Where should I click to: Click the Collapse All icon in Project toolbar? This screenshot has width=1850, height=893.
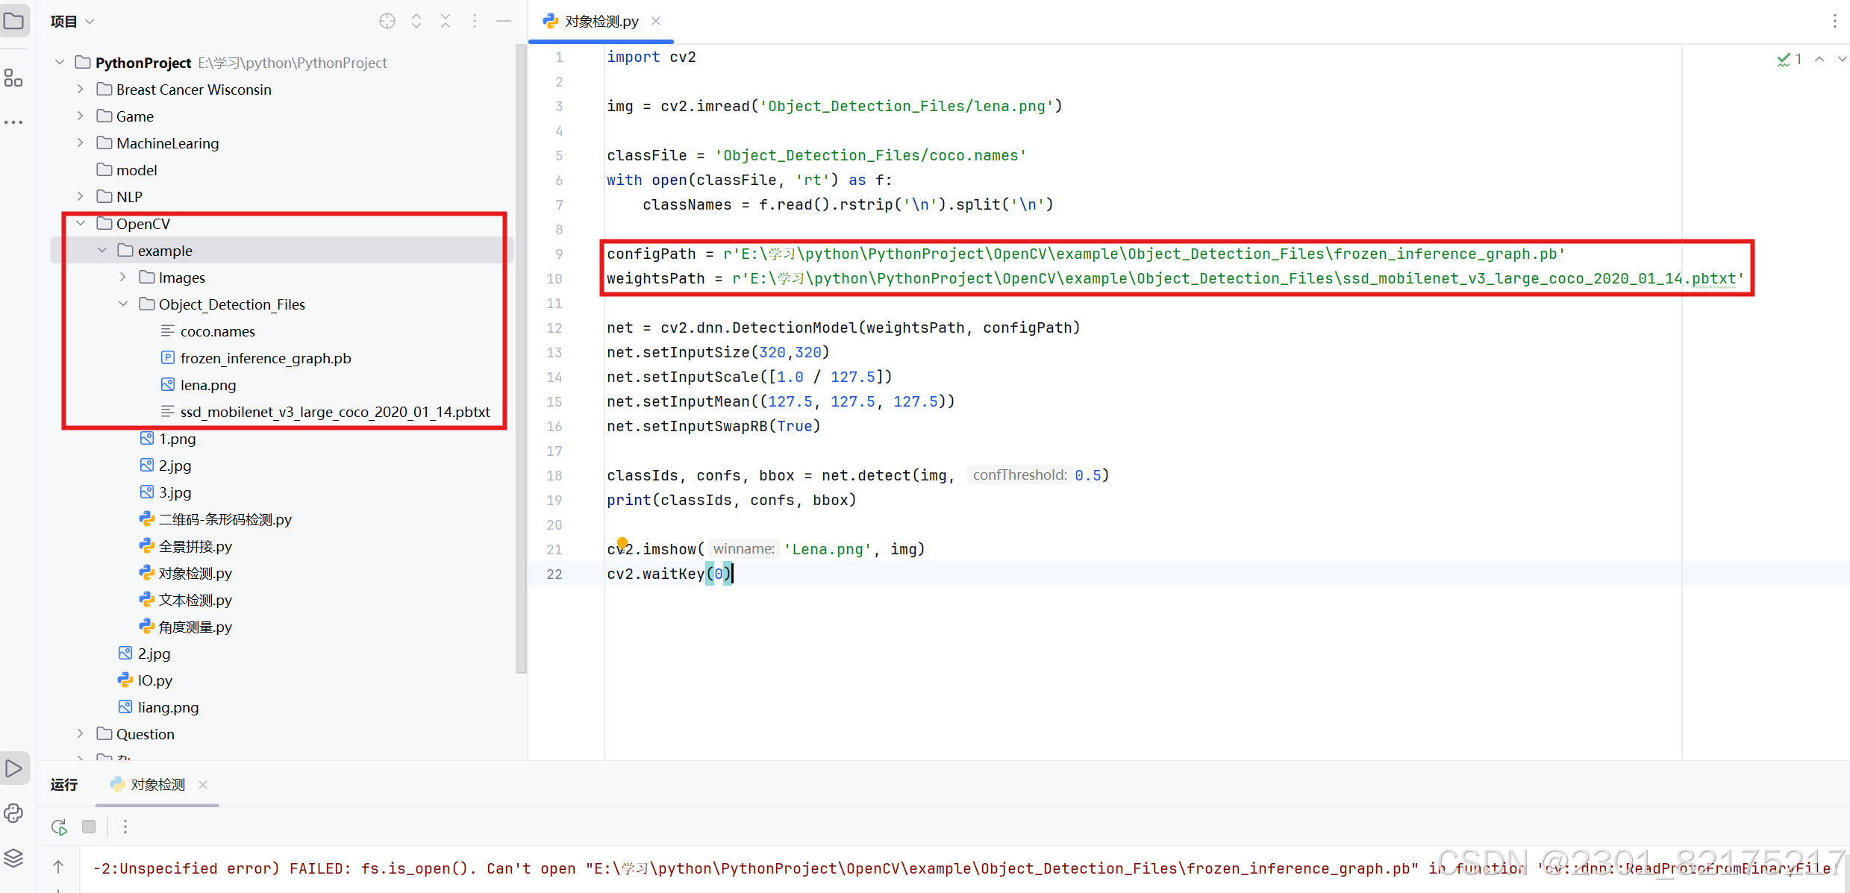click(445, 21)
